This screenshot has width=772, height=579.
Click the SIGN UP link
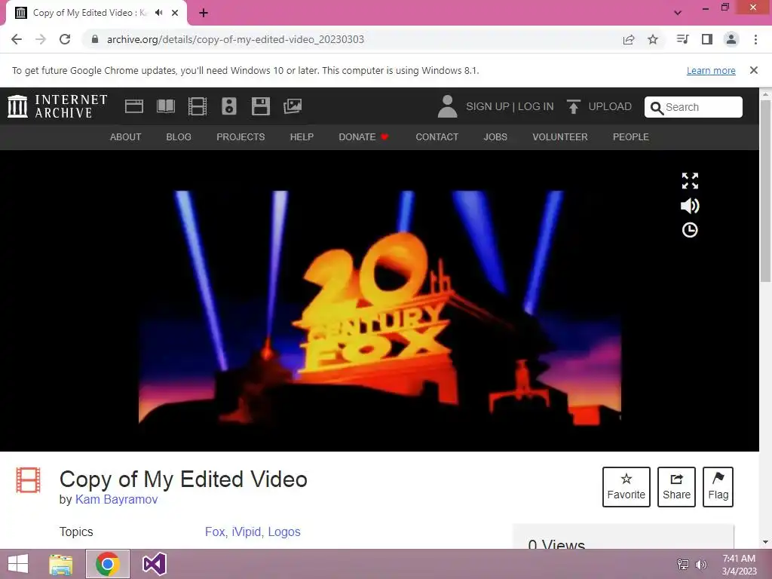[488, 106]
